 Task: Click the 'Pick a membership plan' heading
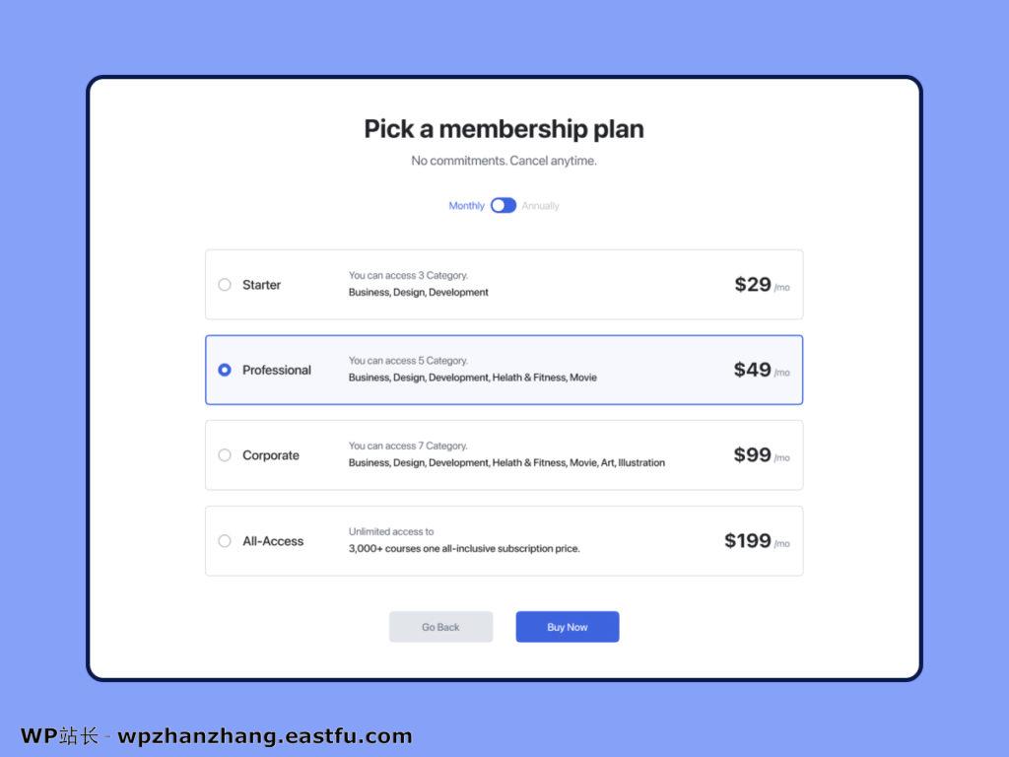coord(504,129)
